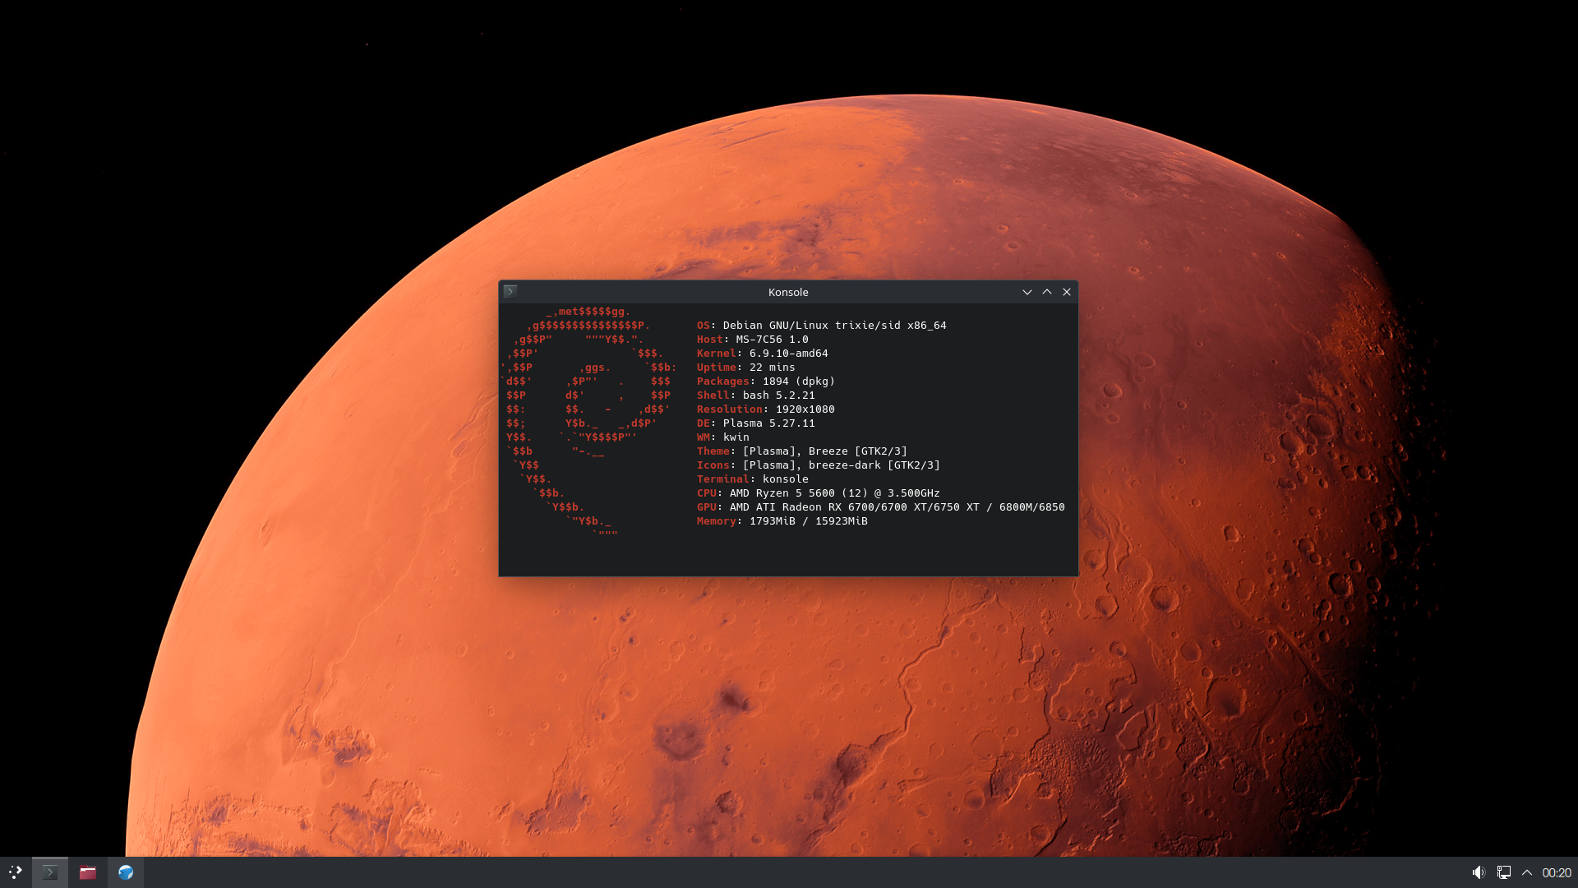Click the Konsole title bar text
The image size is (1578, 888).
[x=788, y=292]
